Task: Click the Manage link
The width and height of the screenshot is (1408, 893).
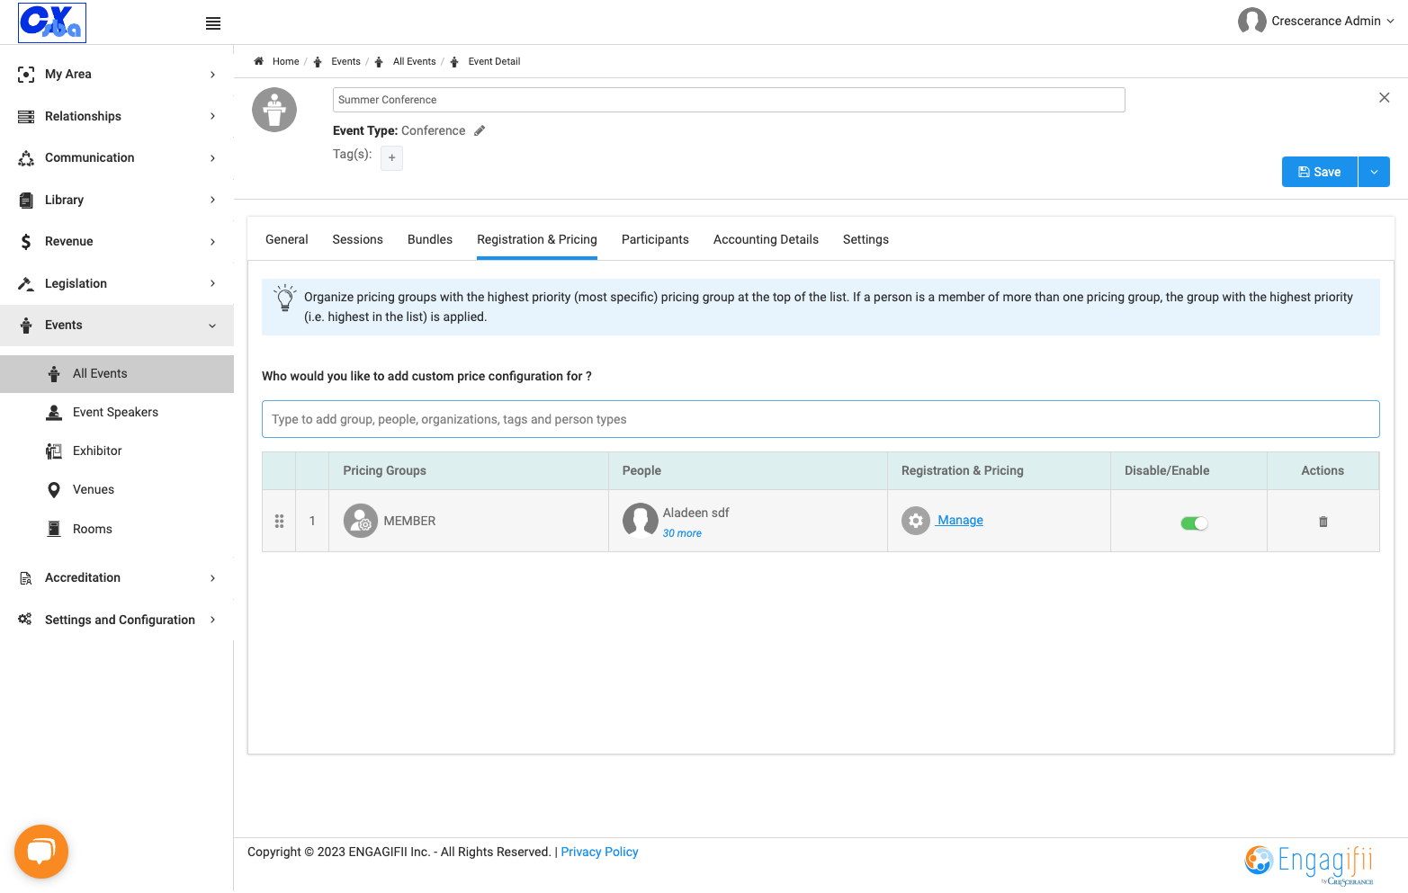Action: point(960,520)
